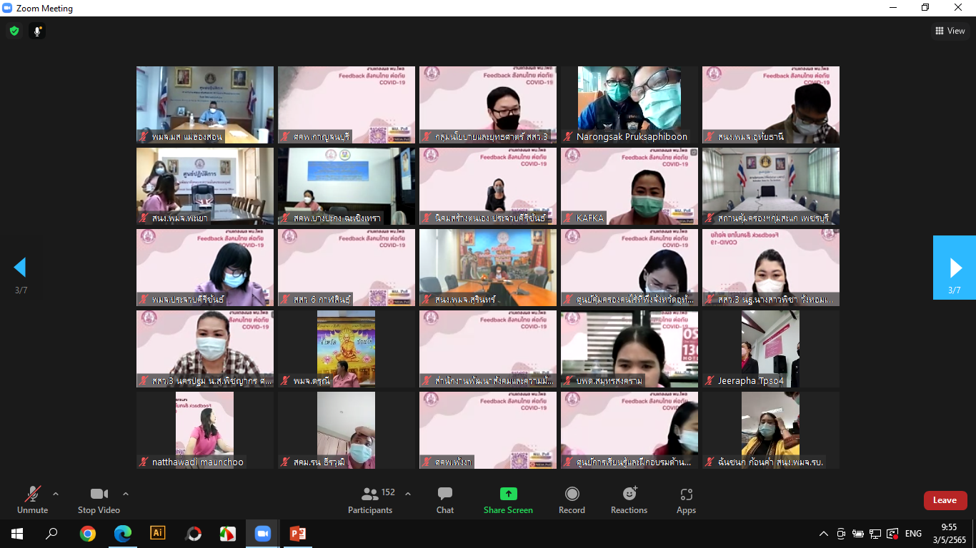976x548 pixels.
Task: Select the Narongsak Pruksaphiboon video tile
Action: pos(629,104)
